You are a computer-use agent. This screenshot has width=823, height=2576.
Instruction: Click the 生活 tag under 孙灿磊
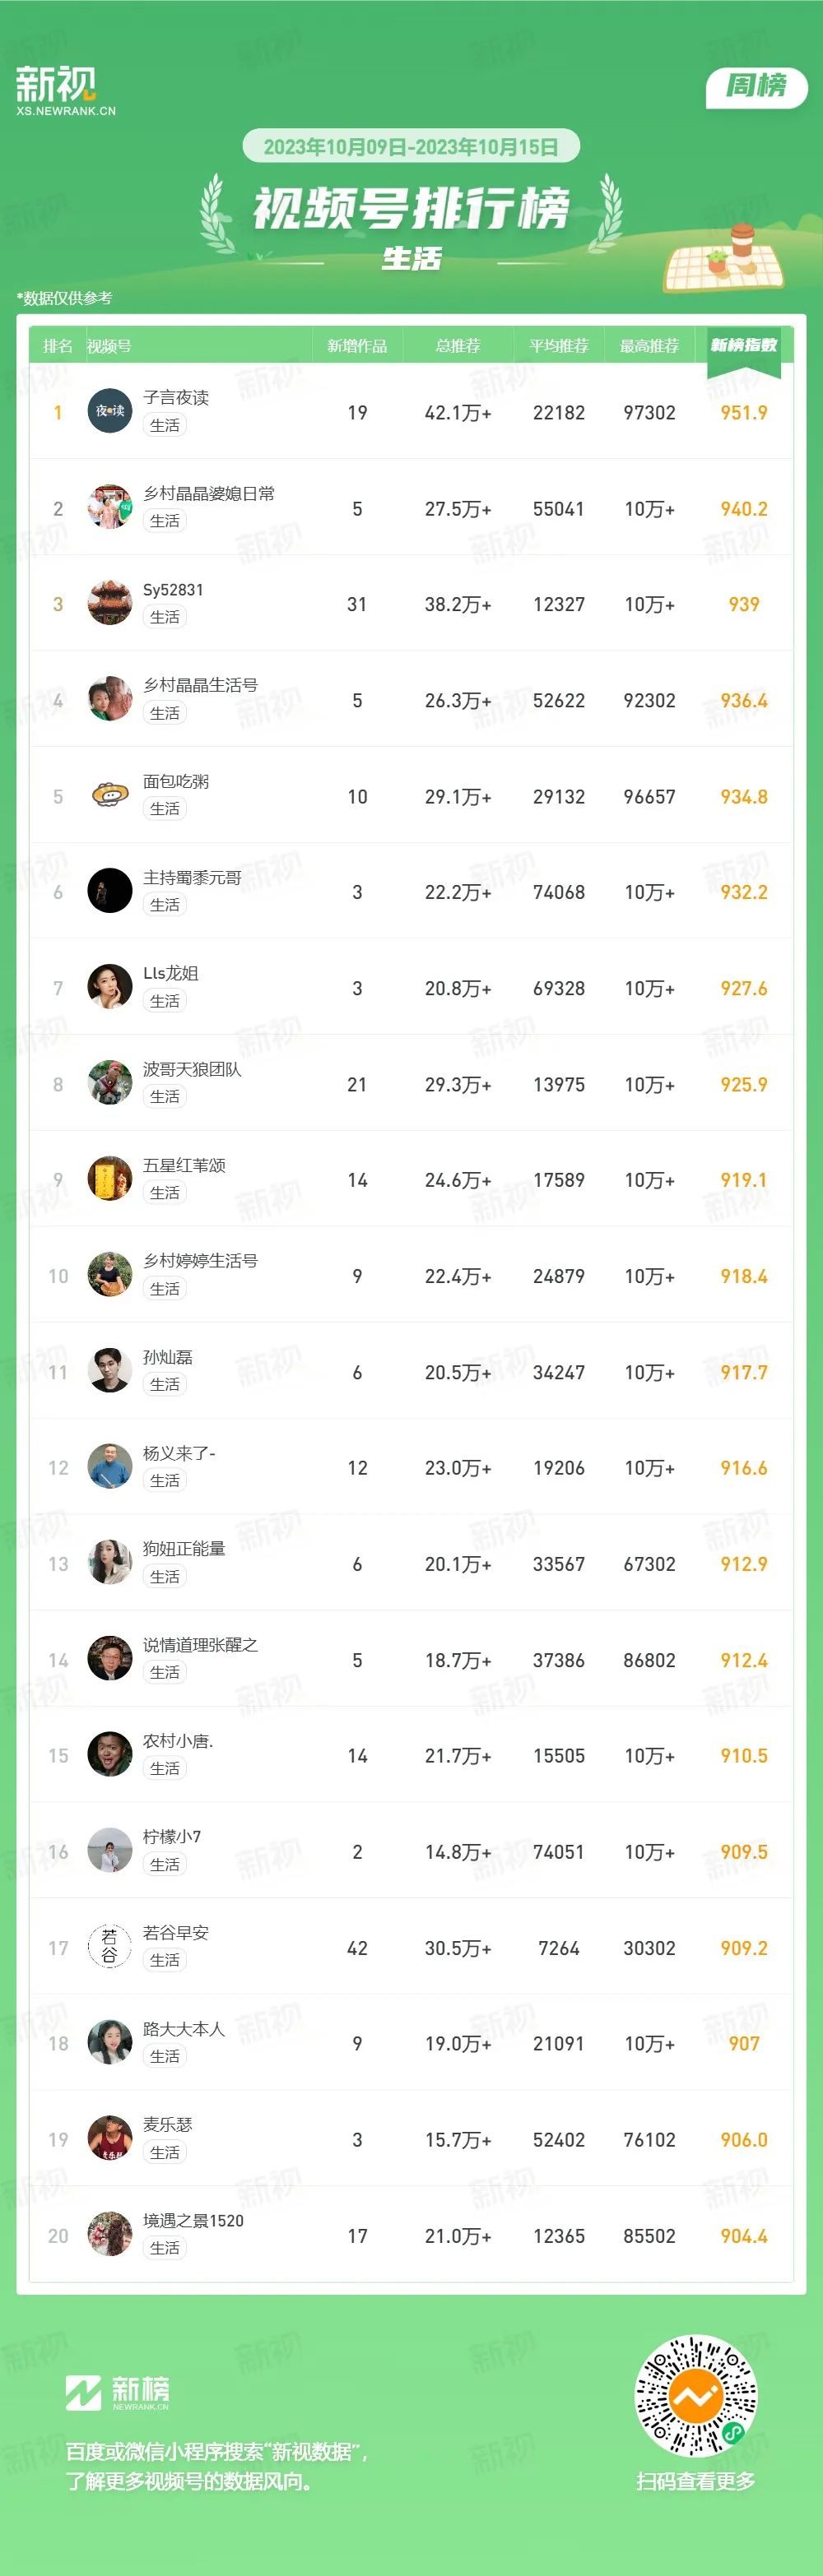[x=165, y=1384]
